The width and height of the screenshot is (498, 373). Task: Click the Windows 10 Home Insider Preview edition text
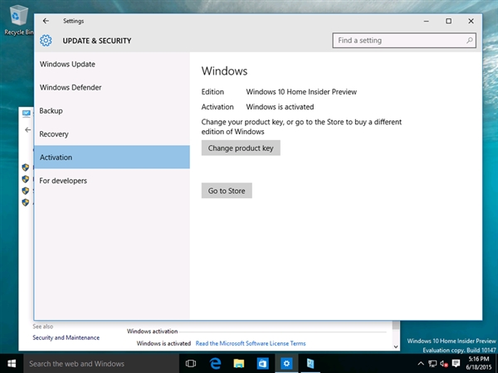coord(301,92)
